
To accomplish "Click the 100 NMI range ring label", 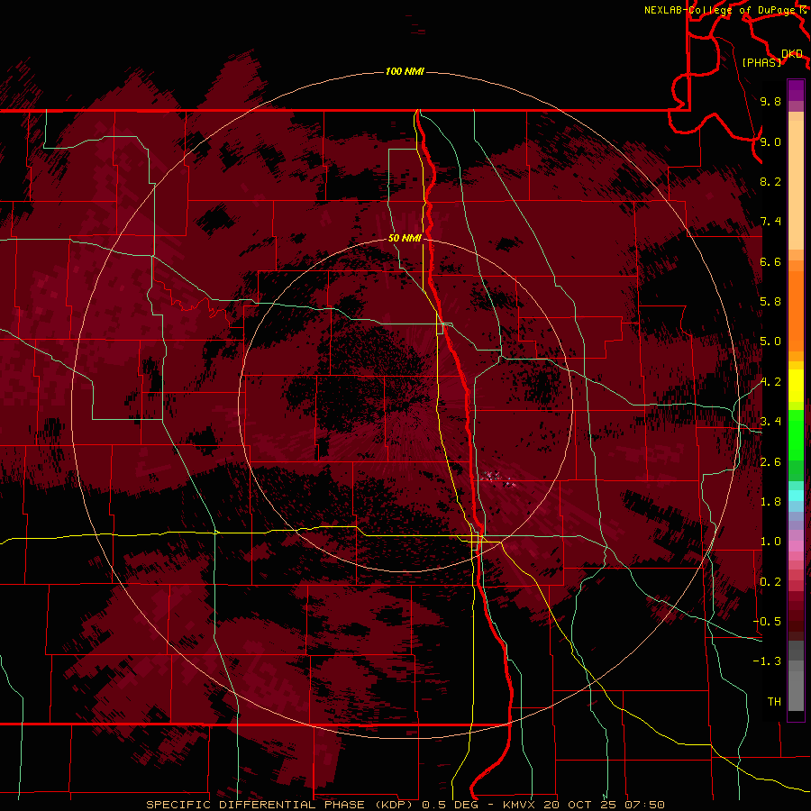I will pyautogui.click(x=405, y=71).
